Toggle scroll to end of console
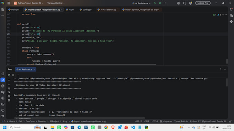The height and width of the screenshot is (131, 234). [x=9, y=92]
